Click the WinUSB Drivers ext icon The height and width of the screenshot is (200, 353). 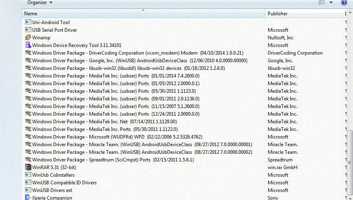tap(28, 190)
